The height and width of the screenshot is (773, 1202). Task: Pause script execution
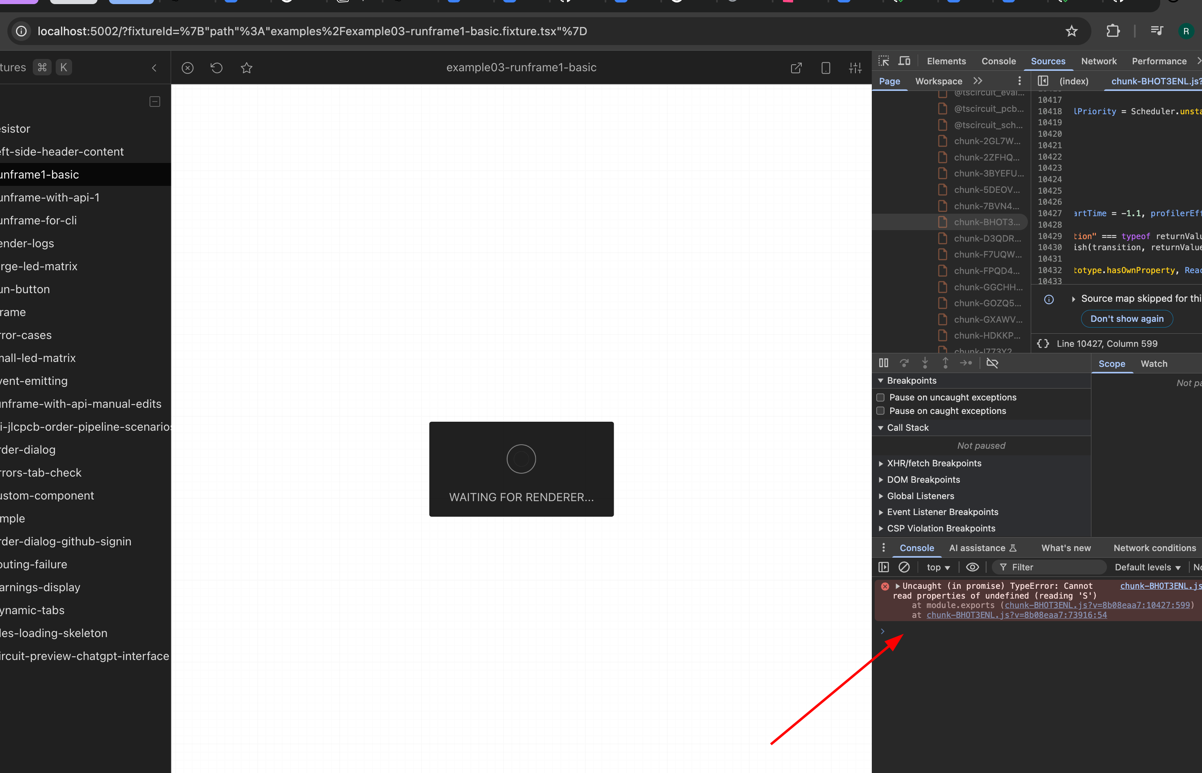pos(884,363)
